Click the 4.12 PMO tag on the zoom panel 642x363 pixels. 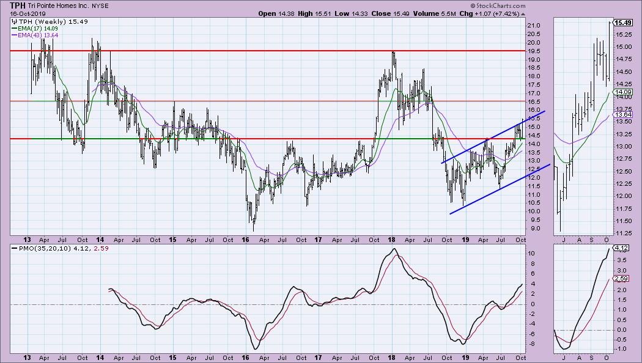(621, 248)
